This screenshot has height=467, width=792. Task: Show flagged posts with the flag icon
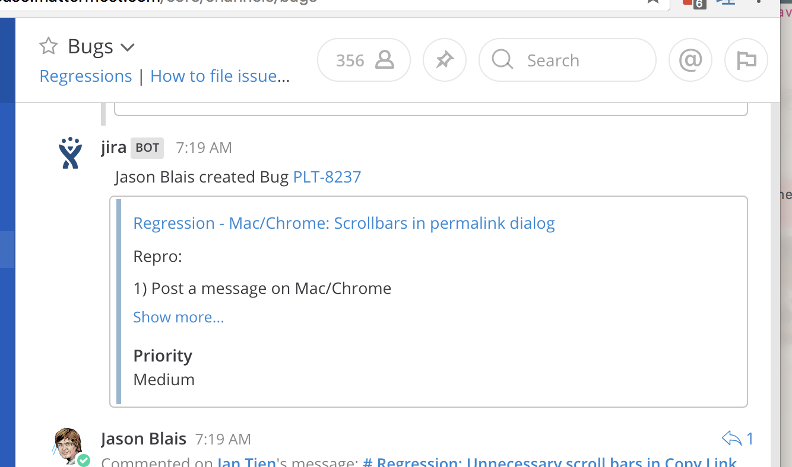click(746, 60)
